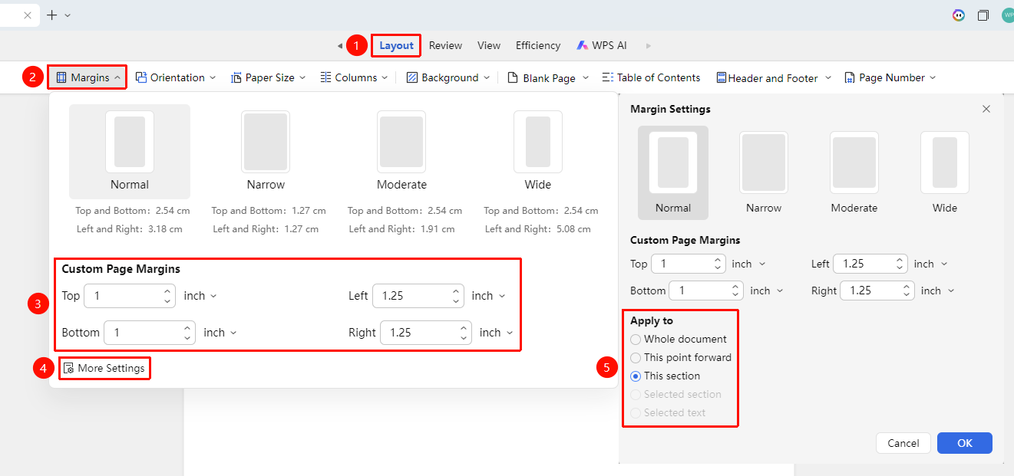Open Right margin unit selector in Margins dropdown
1014x476 pixels.
coord(497,333)
